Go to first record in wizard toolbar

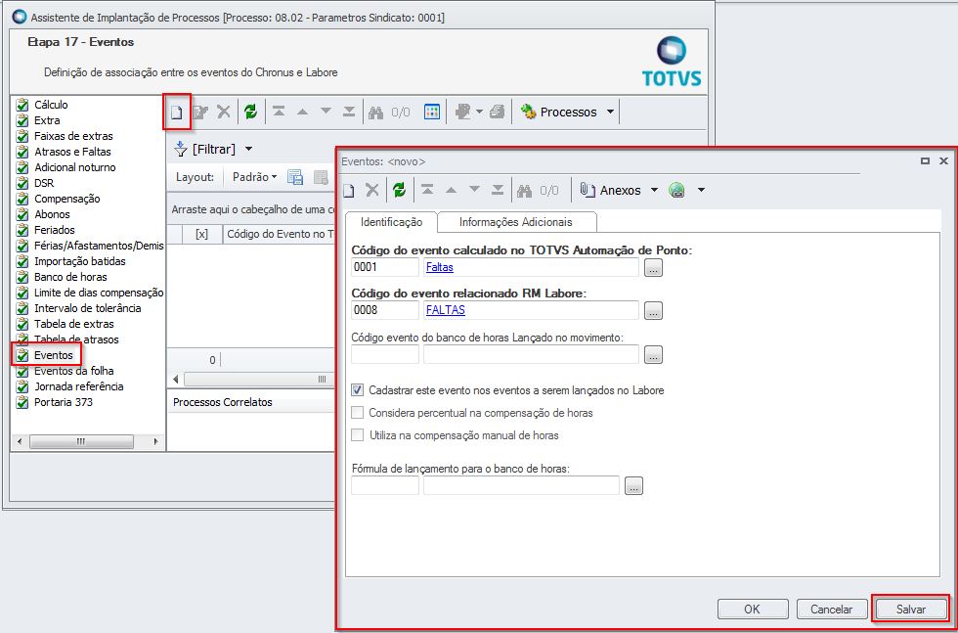(279, 112)
